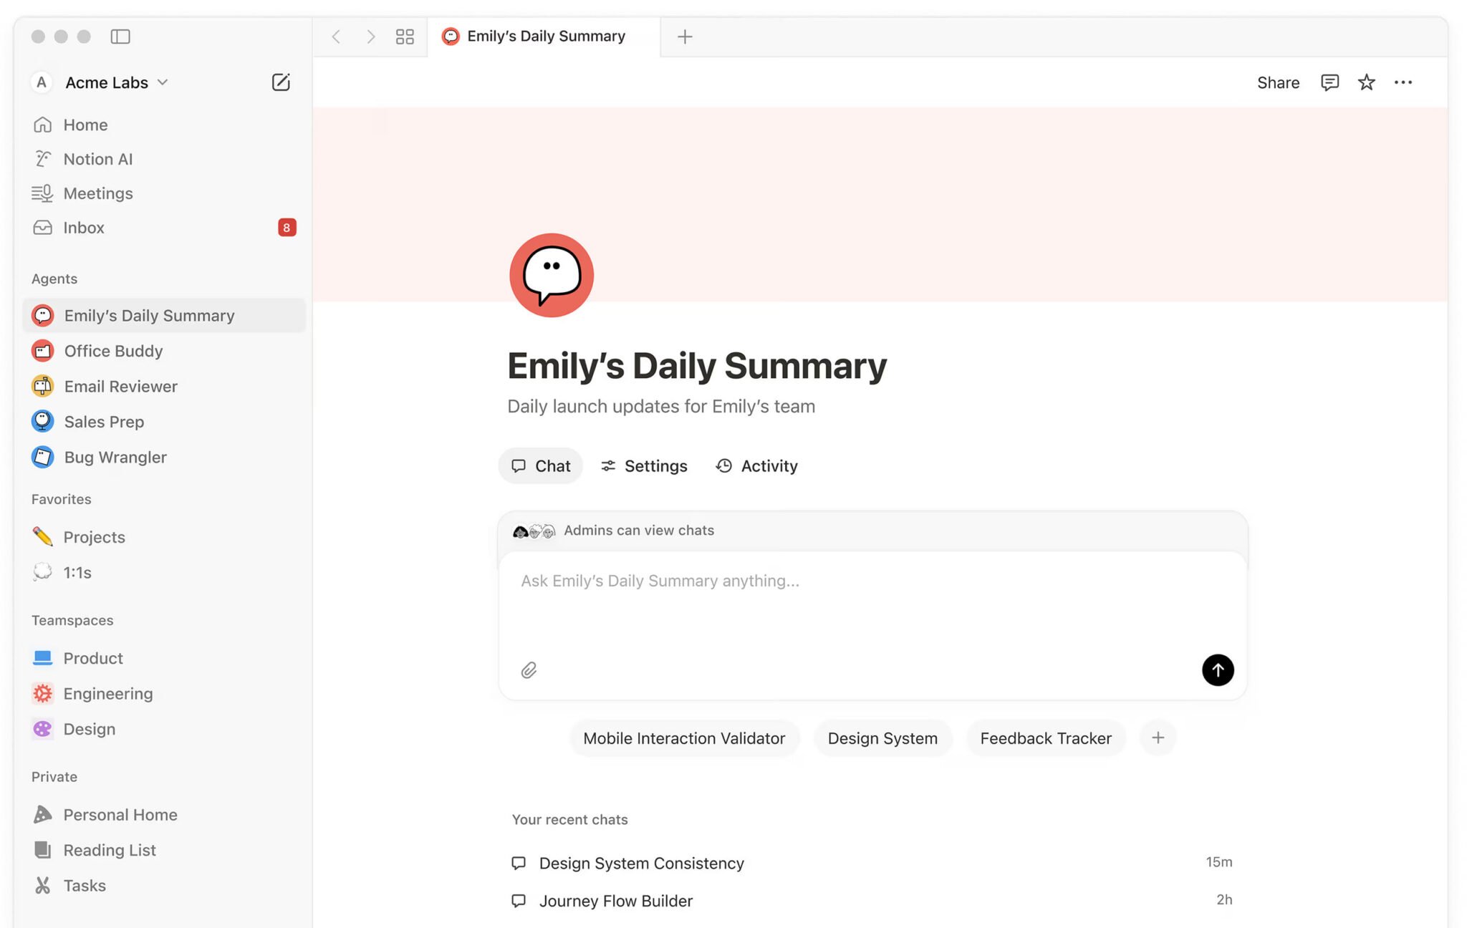Switch to the Settings tab
1467x928 pixels.
coord(644,465)
